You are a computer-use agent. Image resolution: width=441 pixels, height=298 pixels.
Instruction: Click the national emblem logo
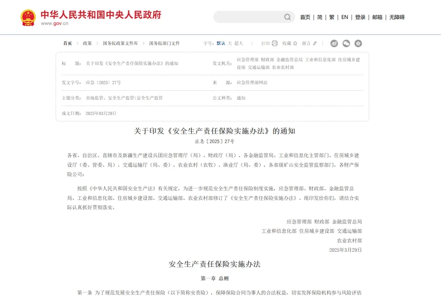[x=28, y=18]
